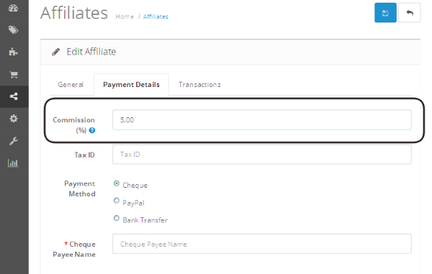432x274 pixels.
Task: Click the Commission percentage input field
Action: [262, 120]
